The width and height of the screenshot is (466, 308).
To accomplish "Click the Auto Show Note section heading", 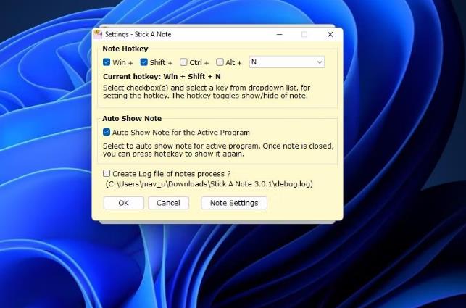I will [131, 118].
